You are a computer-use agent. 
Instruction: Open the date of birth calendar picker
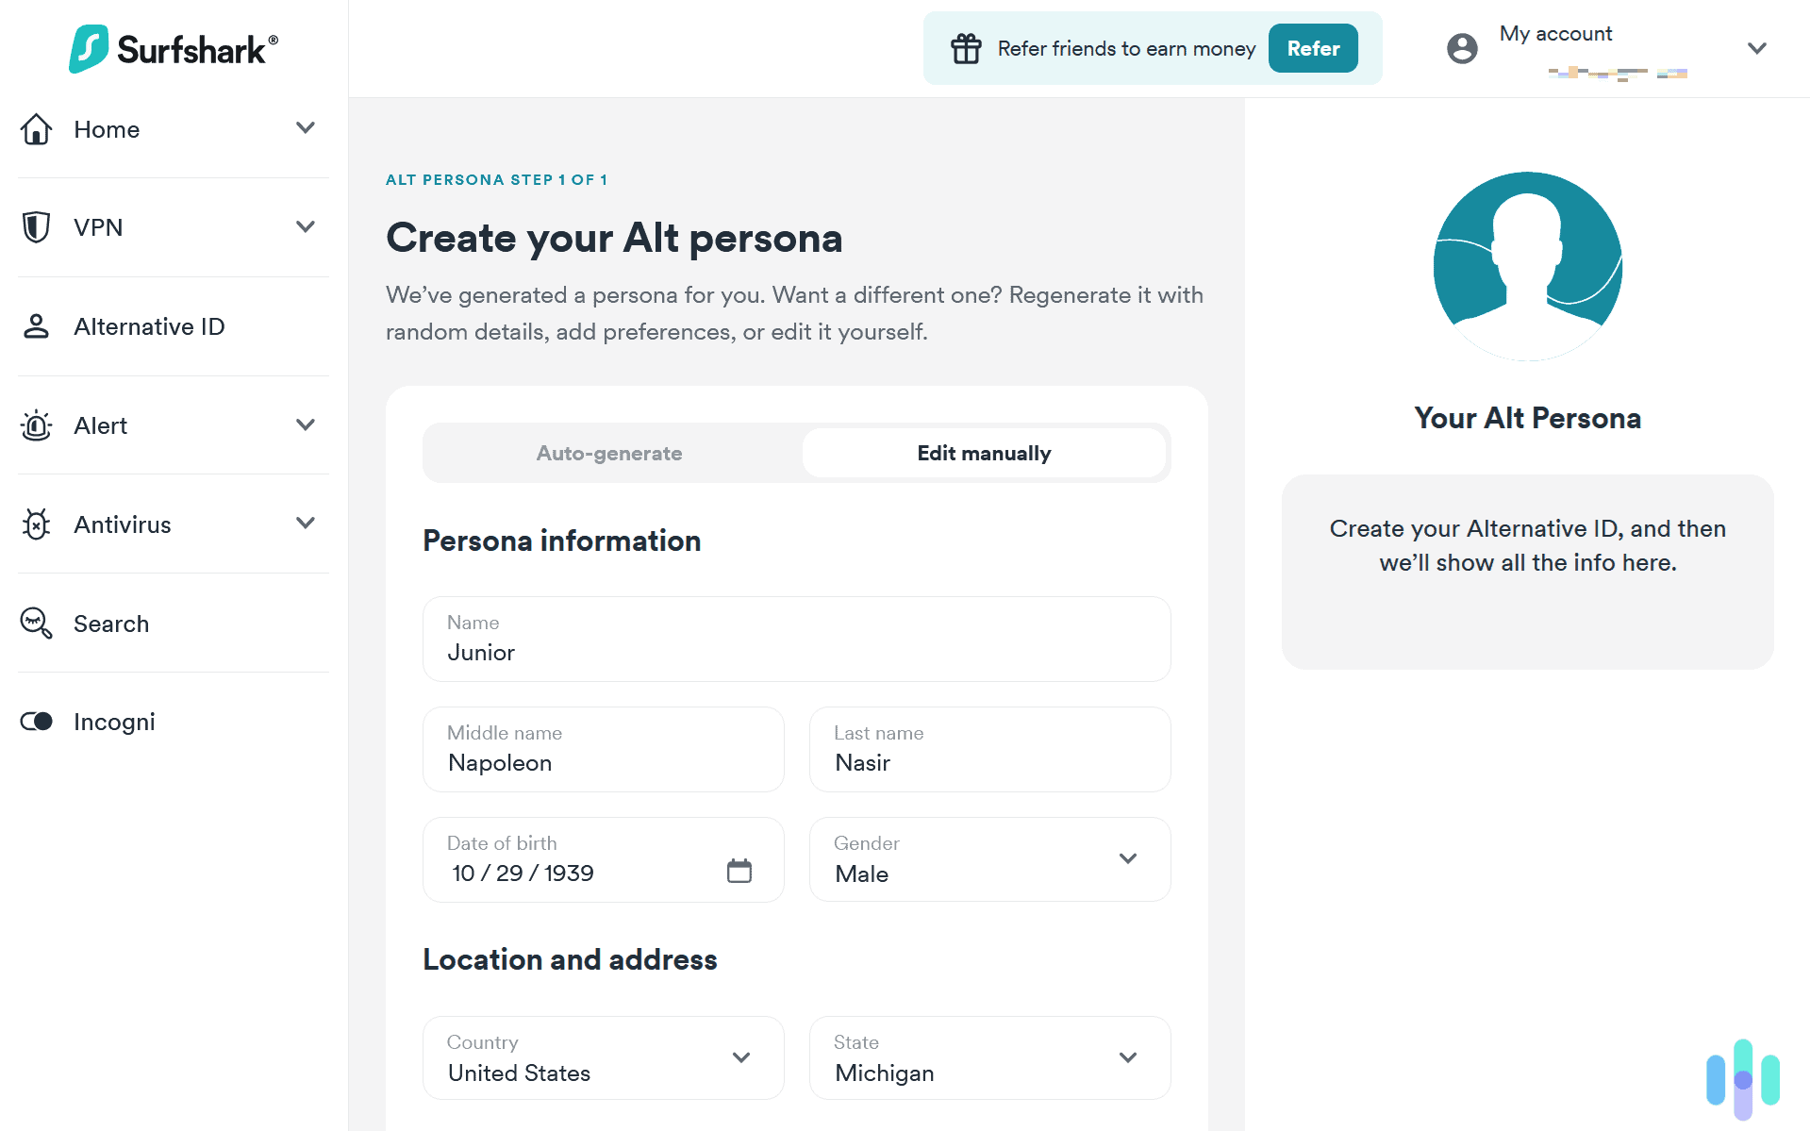(x=741, y=871)
